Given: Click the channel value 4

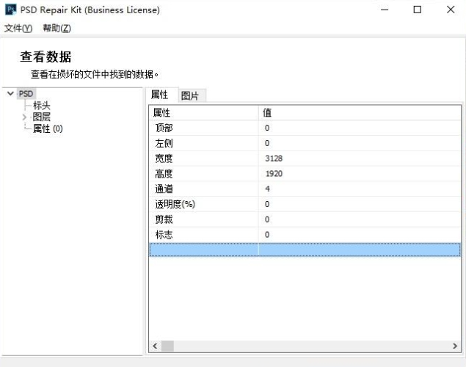Looking at the screenshot, I should [x=267, y=189].
